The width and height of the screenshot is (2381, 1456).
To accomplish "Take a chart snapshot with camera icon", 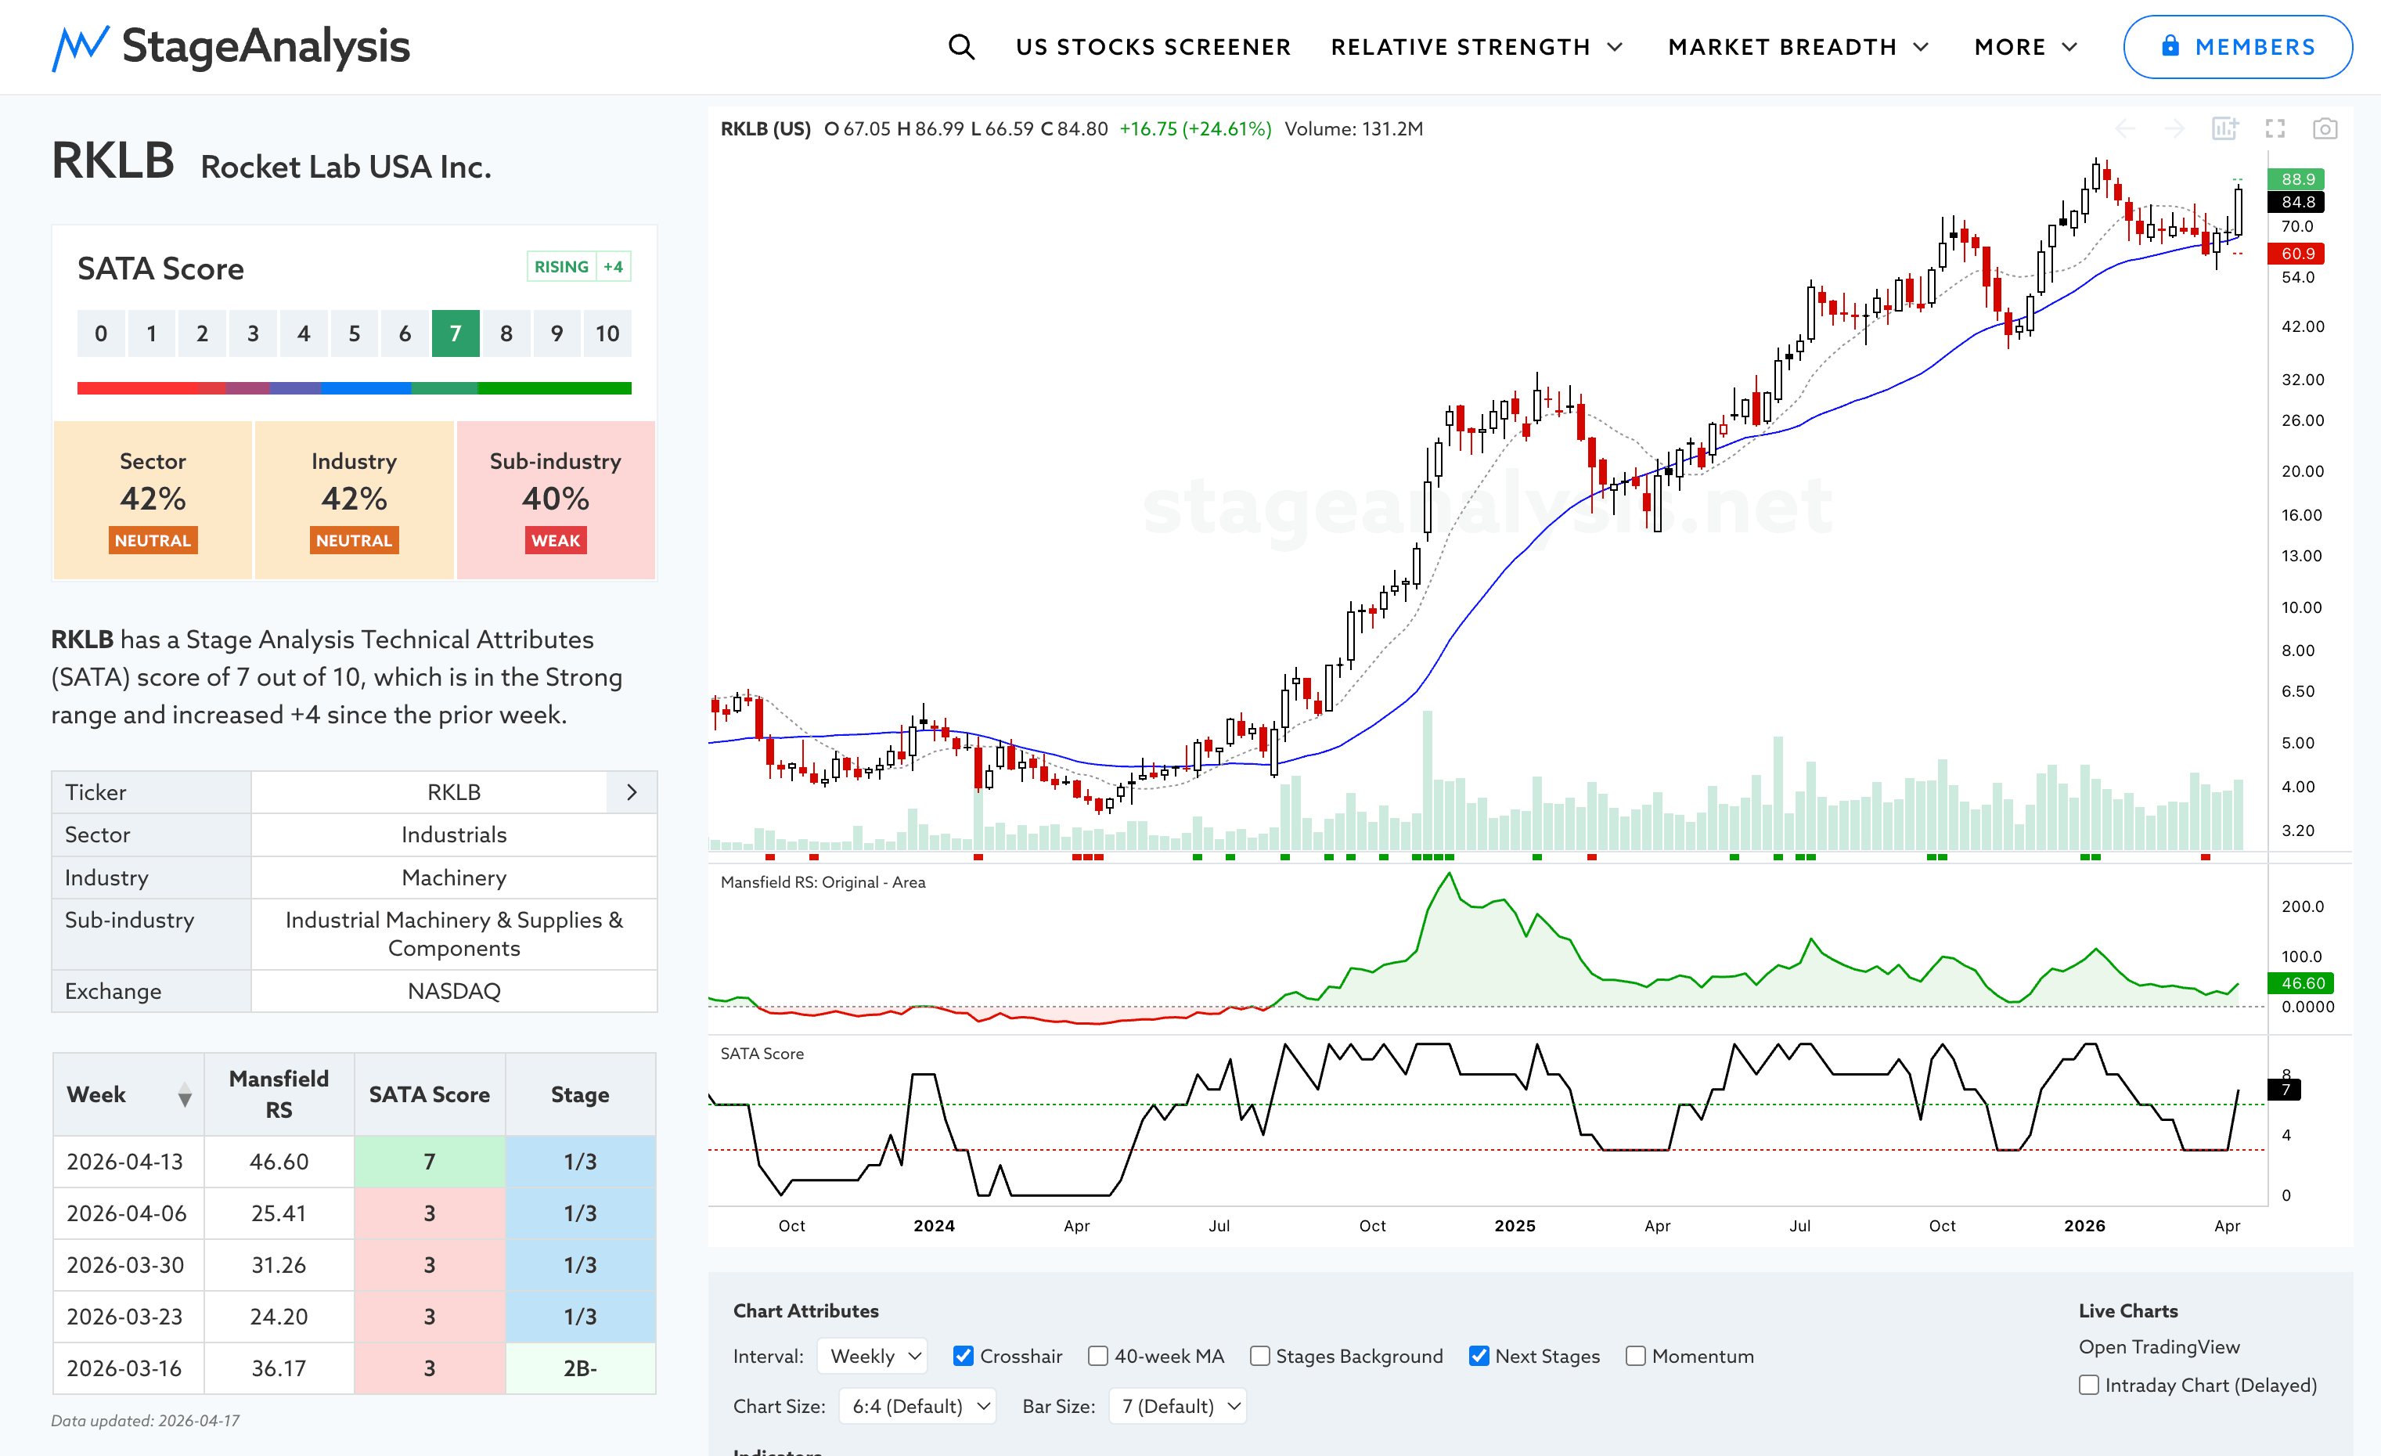I will pyautogui.click(x=2325, y=128).
